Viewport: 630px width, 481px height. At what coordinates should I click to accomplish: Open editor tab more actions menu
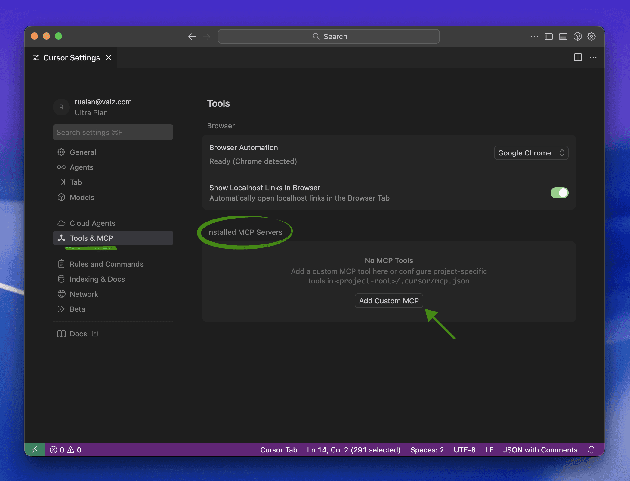(593, 57)
